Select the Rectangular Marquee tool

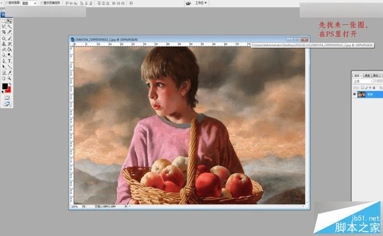(4, 21)
